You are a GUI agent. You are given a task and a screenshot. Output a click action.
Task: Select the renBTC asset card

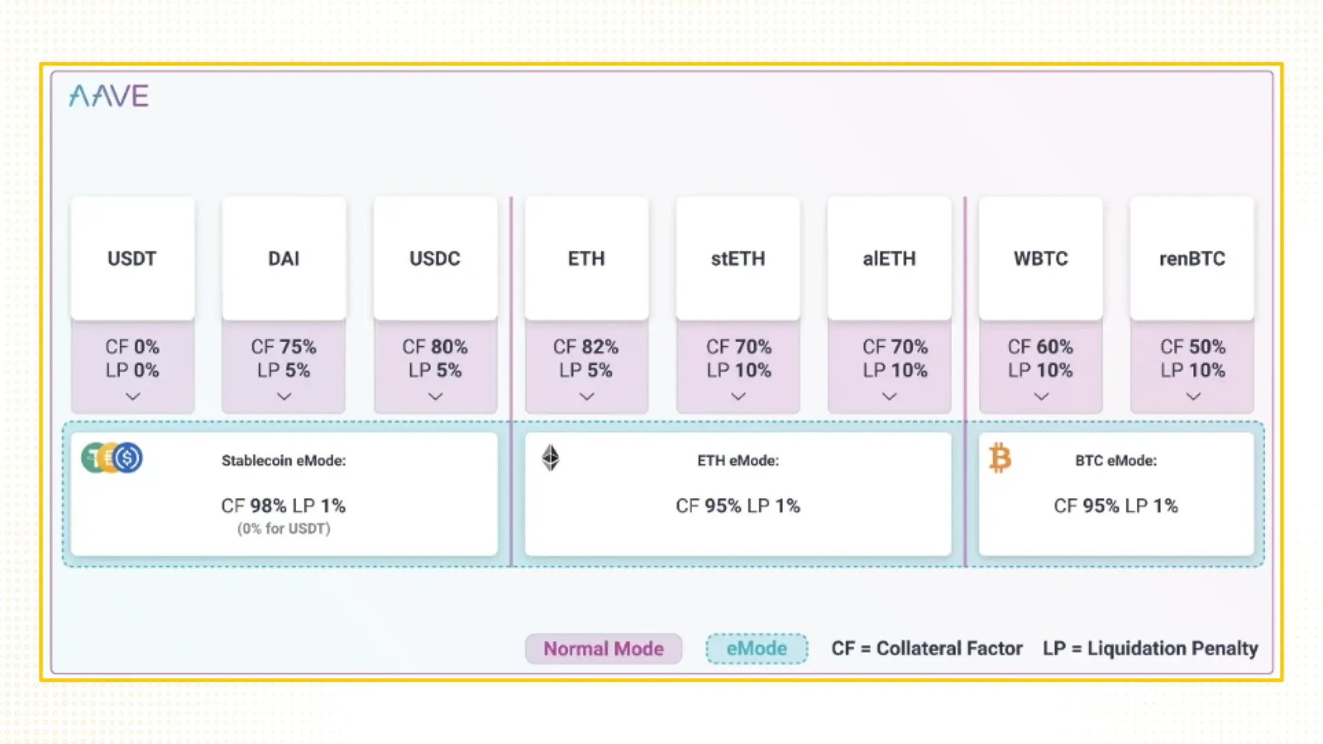click(1192, 259)
